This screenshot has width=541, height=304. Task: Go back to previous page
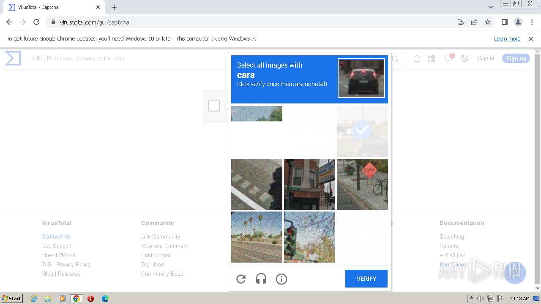(x=9, y=22)
